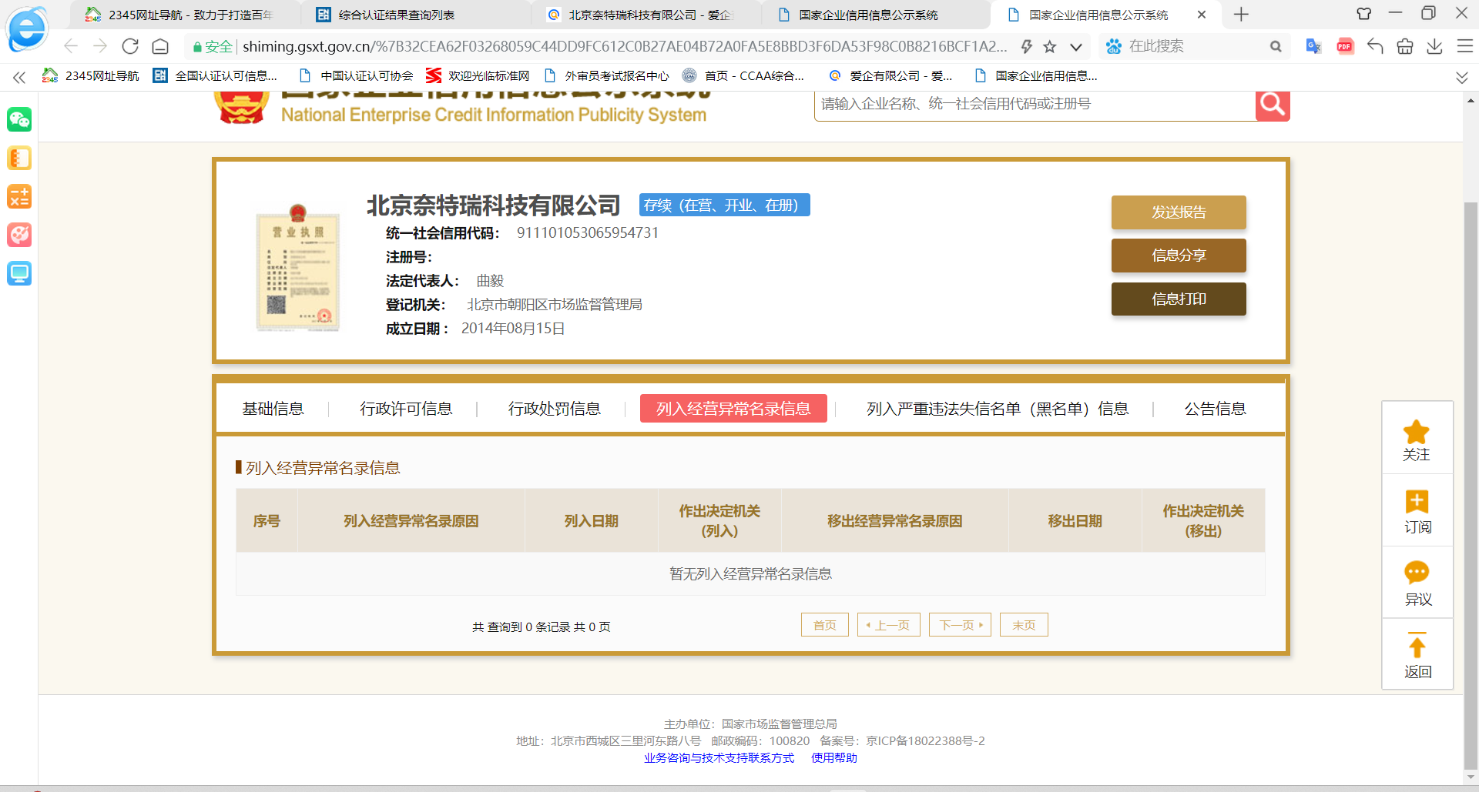The width and height of the screenshot is (1479, 792).
Task: Switch to the 基础信息 tab
Action: pyautogui.click(x=273, y=409)
